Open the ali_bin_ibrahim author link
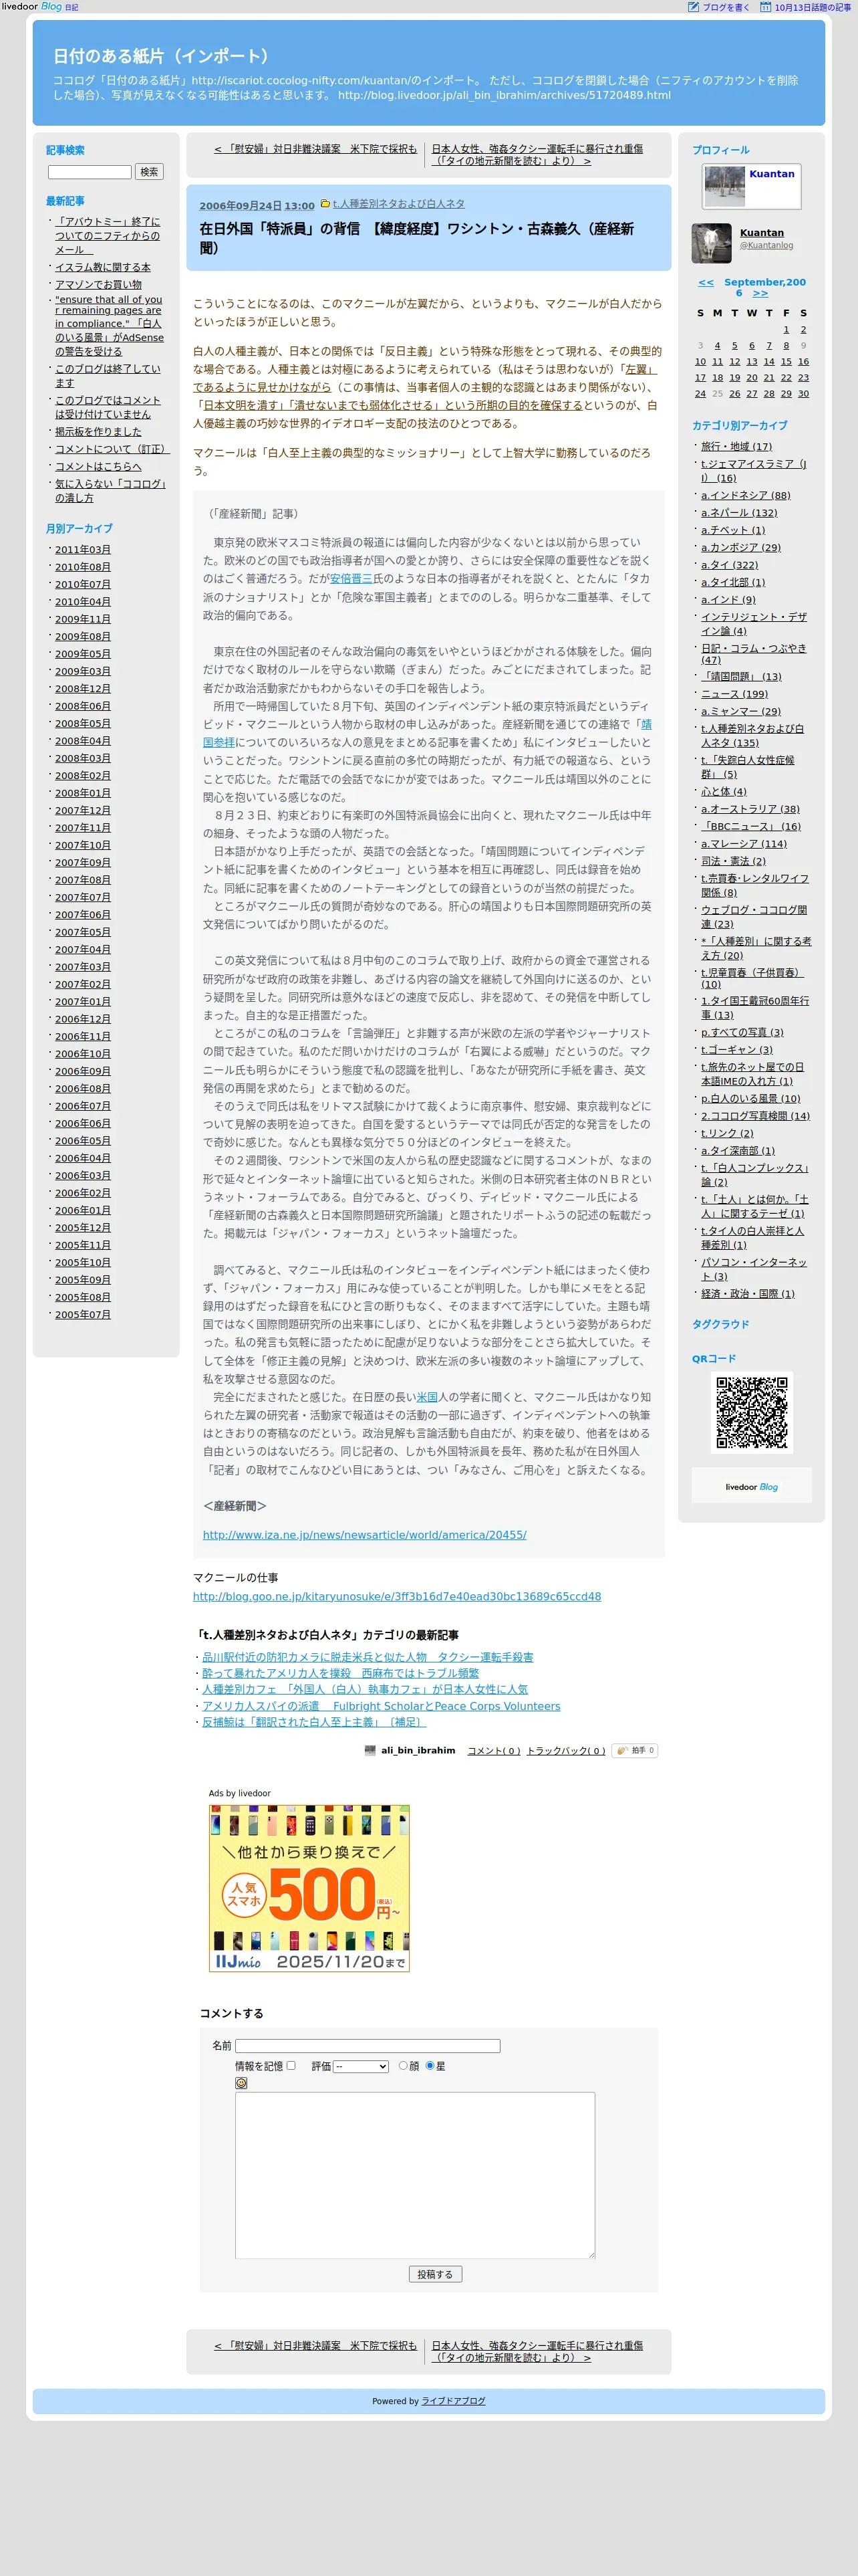Screen dimensions: 858x2576 click(x=418, y=1750)
